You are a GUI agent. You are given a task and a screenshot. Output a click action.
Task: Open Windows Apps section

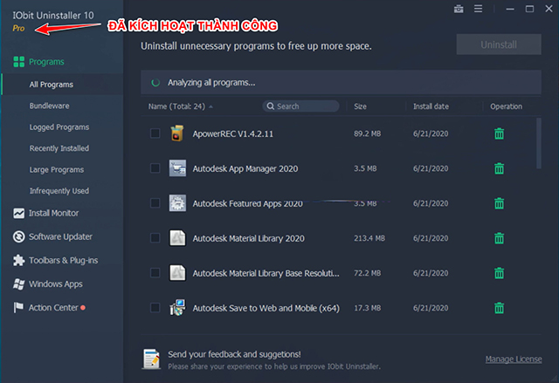click(56, 284)
